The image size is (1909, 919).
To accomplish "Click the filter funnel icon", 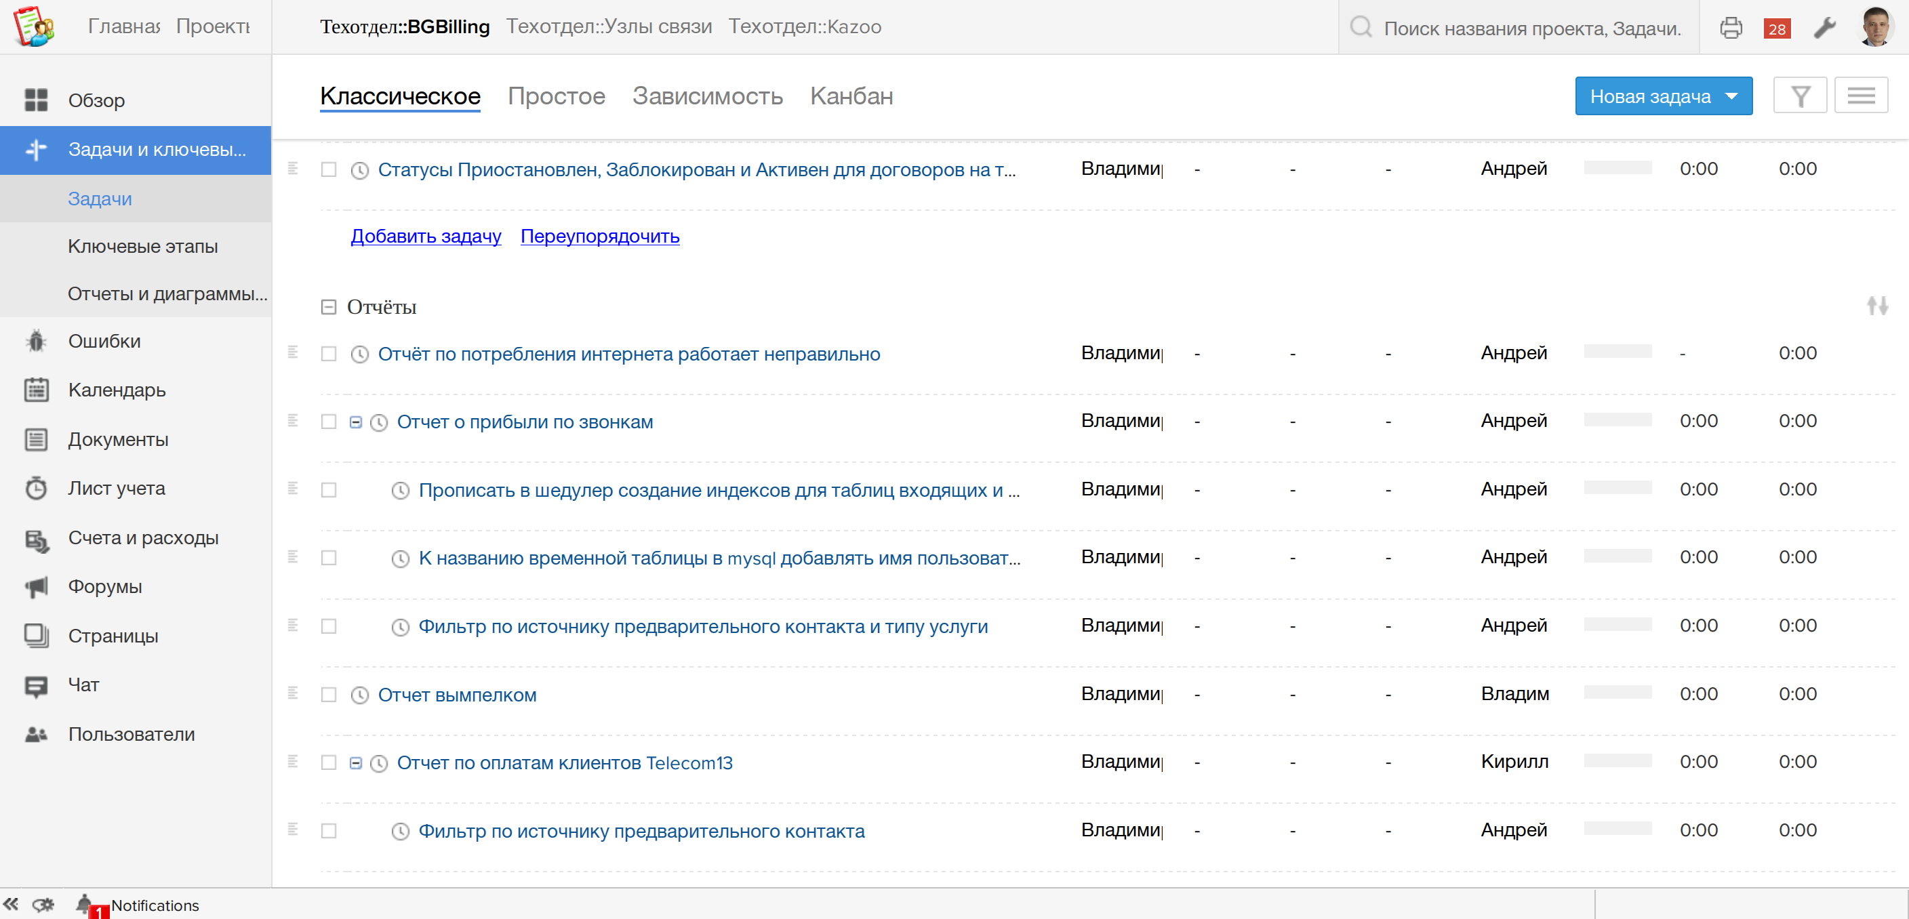I will coord(1800,96).
